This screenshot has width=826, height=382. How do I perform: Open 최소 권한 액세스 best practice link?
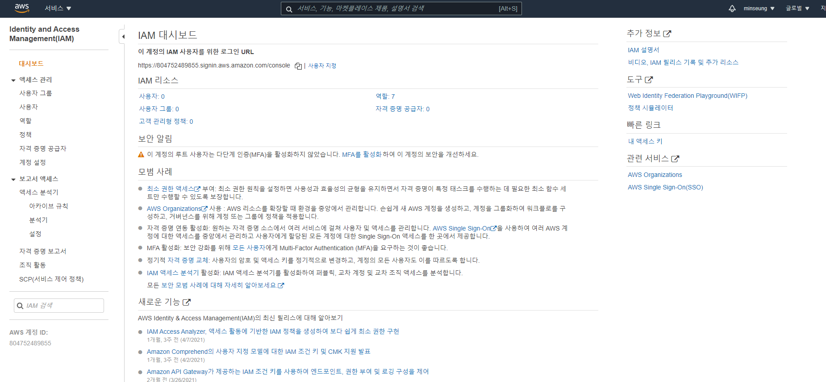[174, 189]
